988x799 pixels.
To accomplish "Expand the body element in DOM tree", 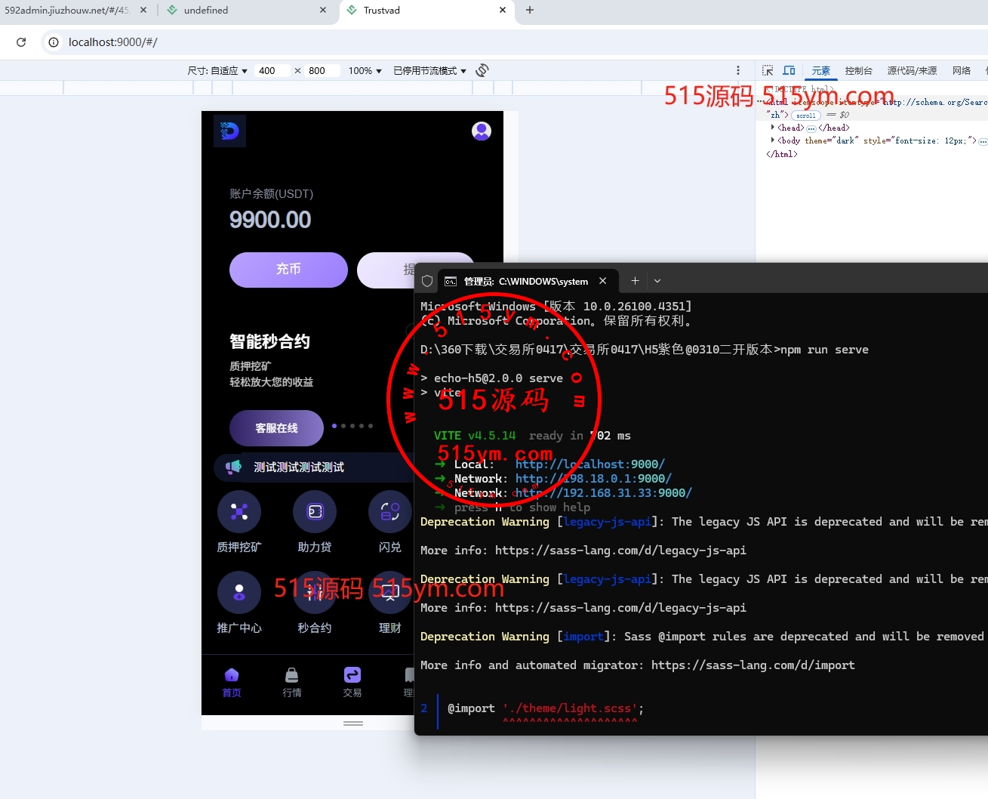I will click(773, 140).
